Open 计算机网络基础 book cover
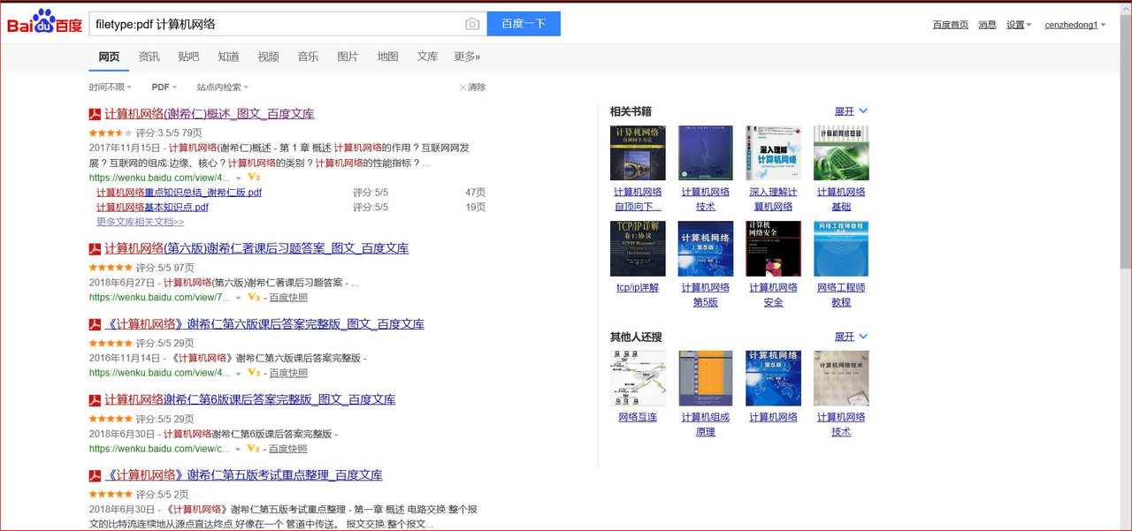This screenshot has width=1132, height=531. point(840,153)
